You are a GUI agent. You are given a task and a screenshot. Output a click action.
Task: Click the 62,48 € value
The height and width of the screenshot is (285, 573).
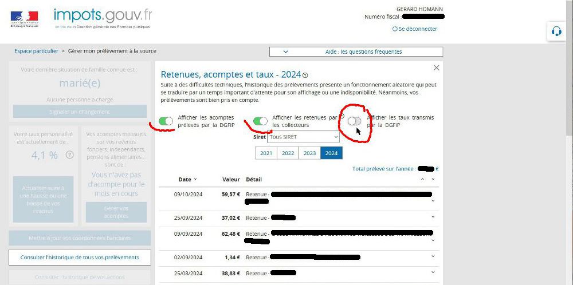click(x=230, y=234)
